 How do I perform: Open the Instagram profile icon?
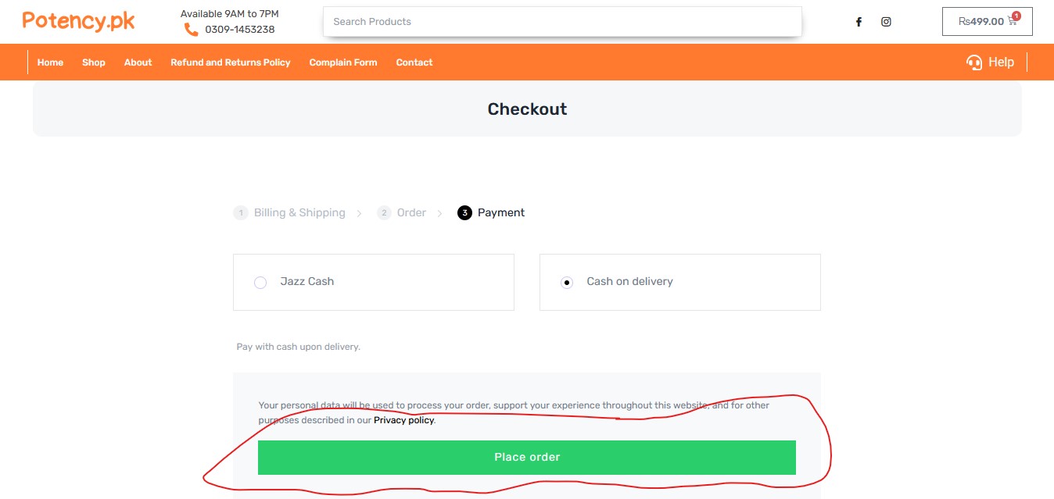[x=886, y=22]
